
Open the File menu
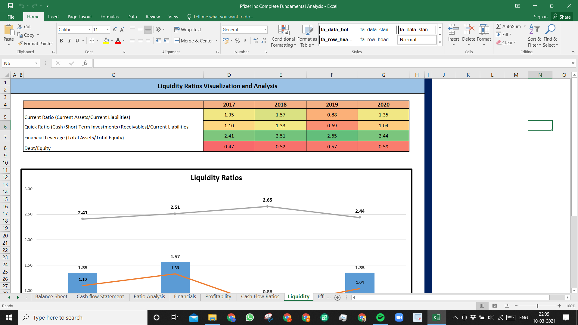(11, 17)
